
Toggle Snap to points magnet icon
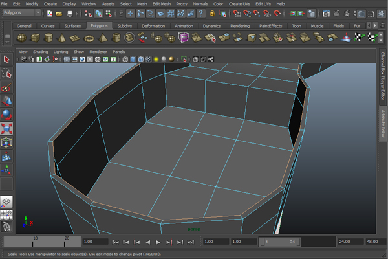257,14
